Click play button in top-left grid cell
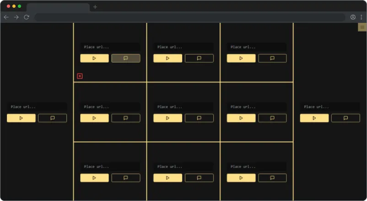 (x=94, y=58)
